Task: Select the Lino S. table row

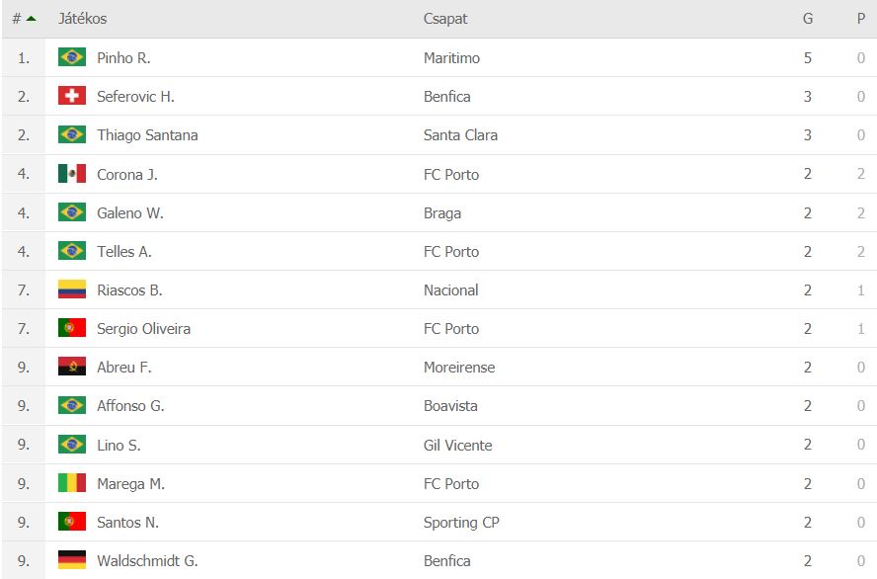Action: click(438, 445)
